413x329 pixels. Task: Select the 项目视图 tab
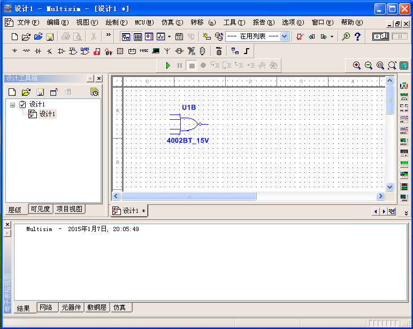click(x=70, y=209)
